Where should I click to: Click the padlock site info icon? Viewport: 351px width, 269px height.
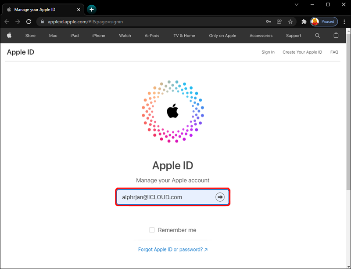(42, 22)
